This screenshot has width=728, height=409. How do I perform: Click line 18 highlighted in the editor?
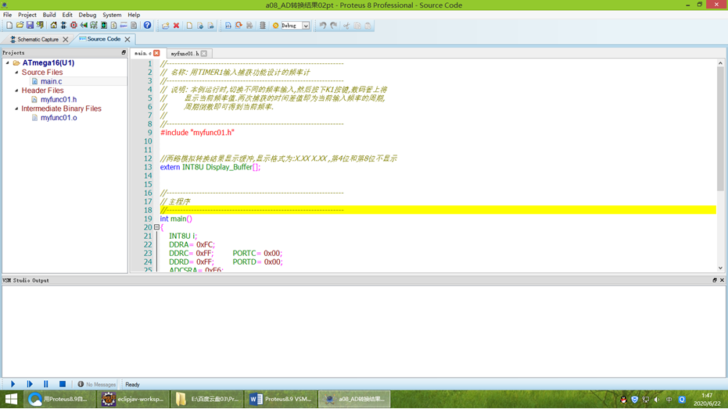pyautogui.click(x=438, y=210)
